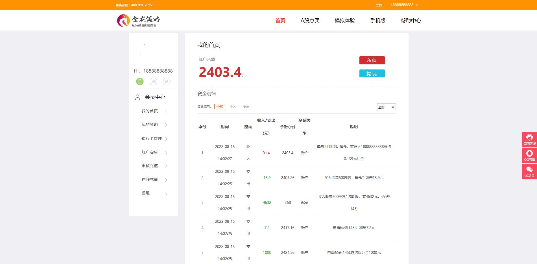Open the 帮助中心 nav item
The image size is (537, 264).
(x=411, y=20)
